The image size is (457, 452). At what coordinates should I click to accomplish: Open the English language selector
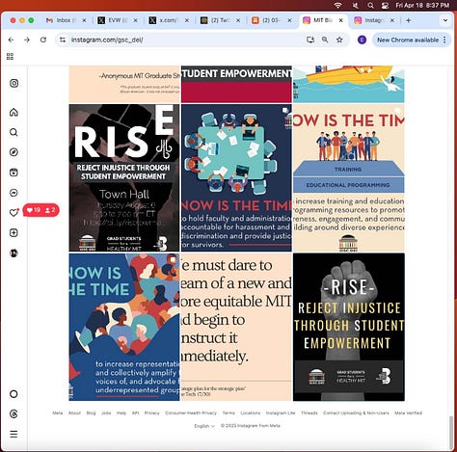(x=204, y=426)
